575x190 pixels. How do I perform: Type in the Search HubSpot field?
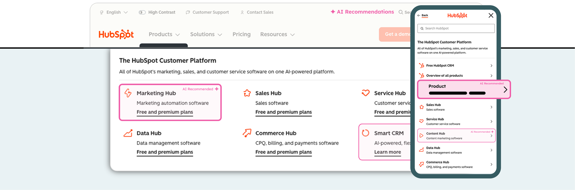(x=456, y=28)
